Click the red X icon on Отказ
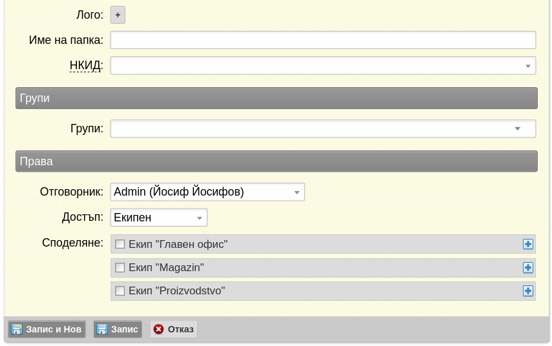552x346 pixels. coord(158,329)
